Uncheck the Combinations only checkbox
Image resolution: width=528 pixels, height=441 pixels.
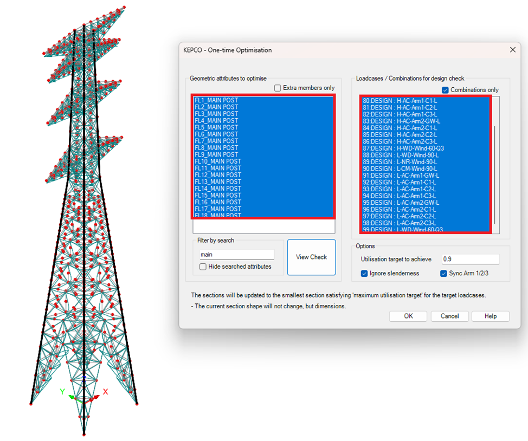tap(445, 90)
